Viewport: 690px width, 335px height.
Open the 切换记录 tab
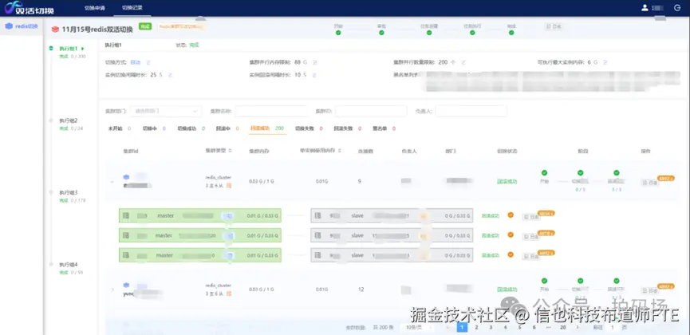click(x=132, y=7)
